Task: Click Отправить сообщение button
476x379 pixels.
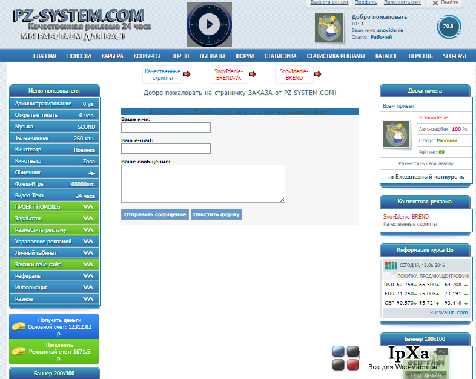Action: (155, 214)
